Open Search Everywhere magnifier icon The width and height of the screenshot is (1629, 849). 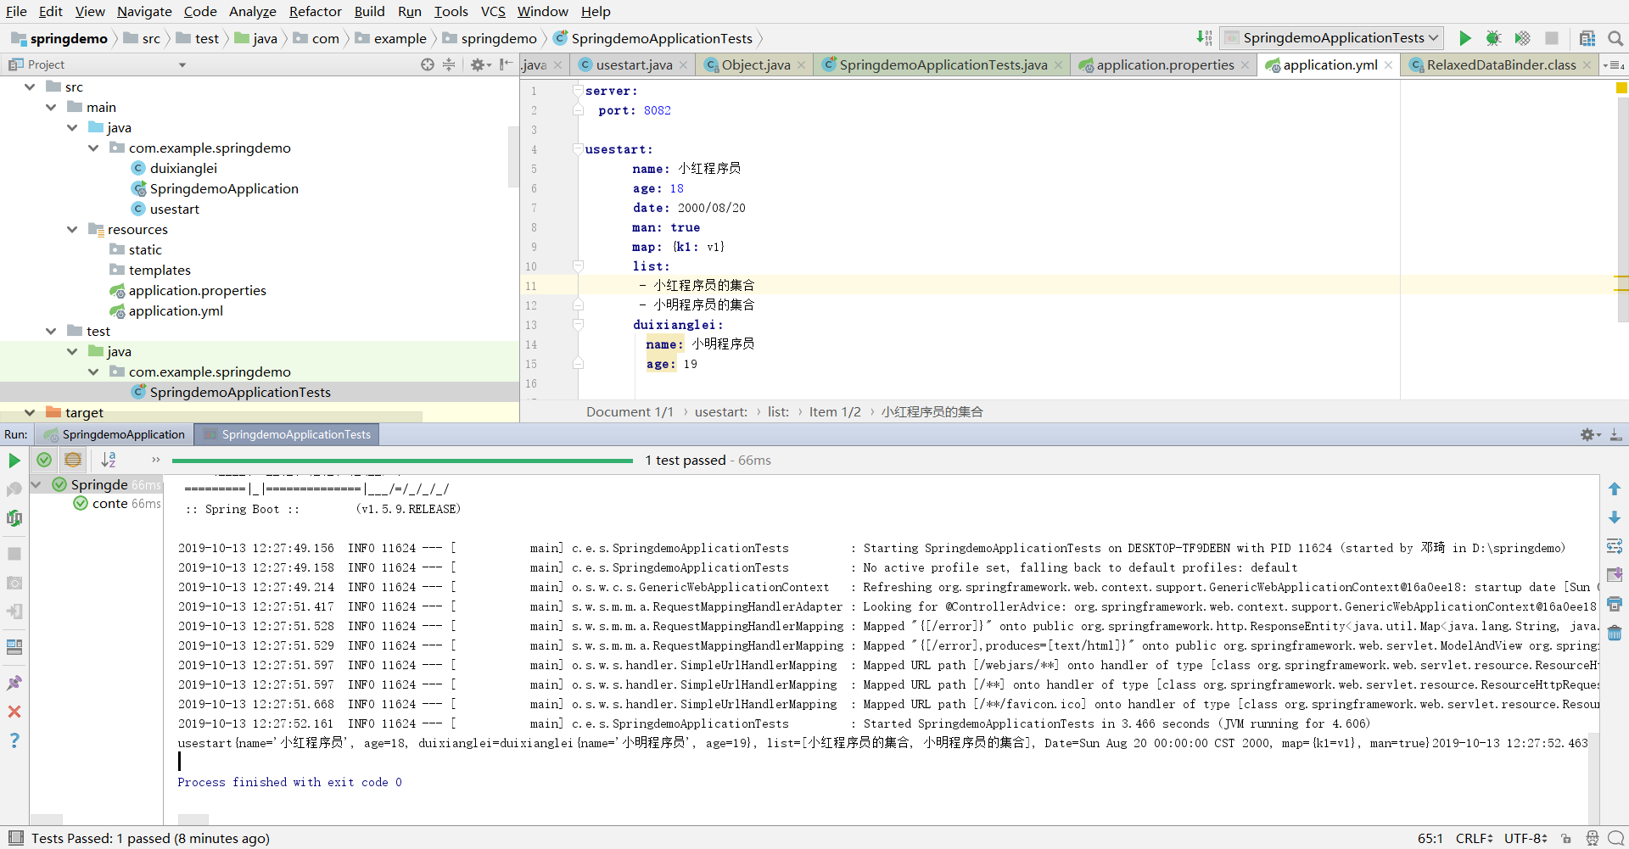coord(1615,38)
